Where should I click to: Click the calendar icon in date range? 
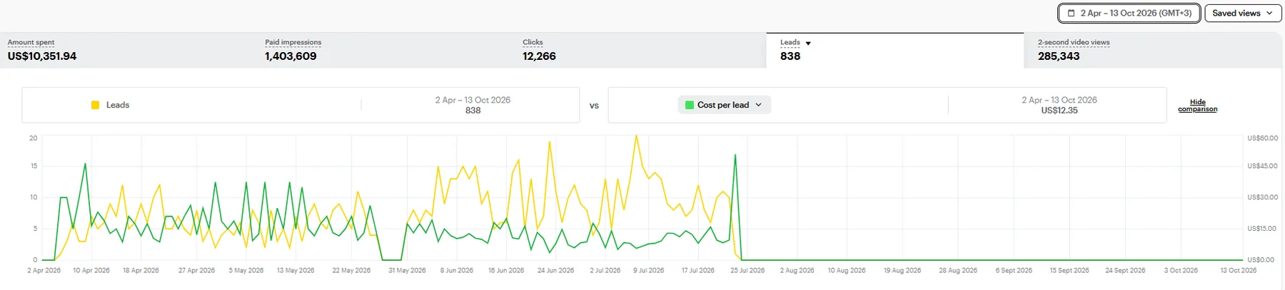pyautogui.click(x=1071, y=13)
